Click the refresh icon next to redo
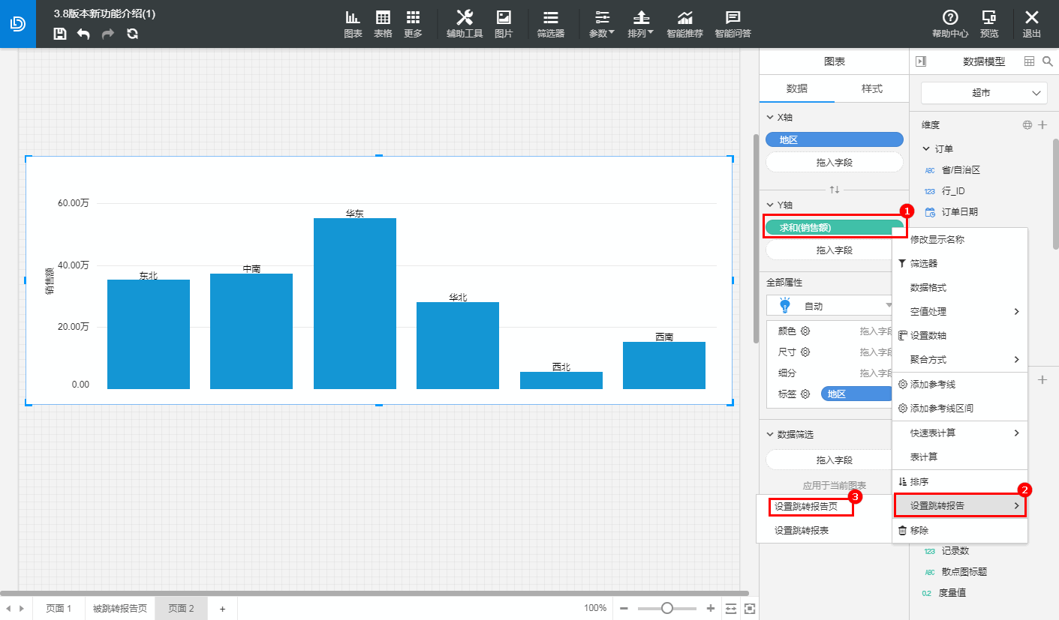The height and width of the screenshot is (620, 1059). pos(133,34)
